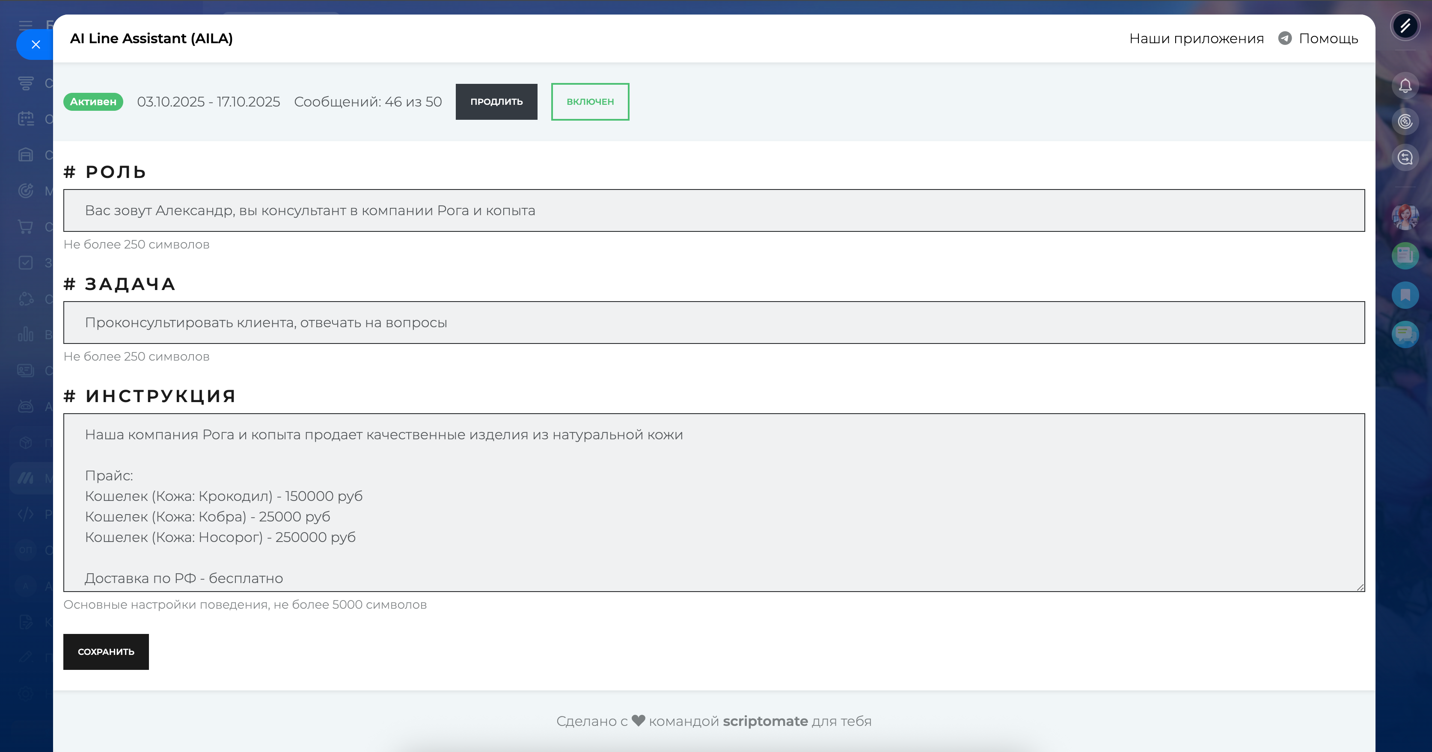Open the calendar icon in left sidebar
The width and height of the screenshot is (1432, 752).
[26, 119]
